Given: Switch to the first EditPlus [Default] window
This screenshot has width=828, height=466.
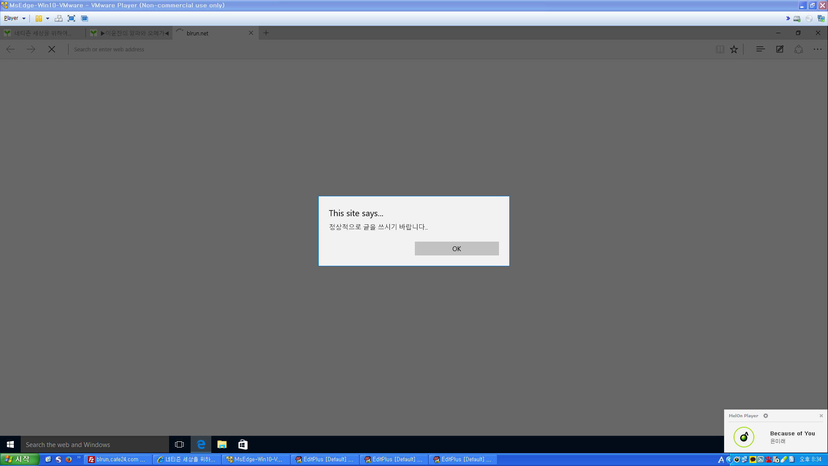Looking at the screenshot, I should pos(325,460).
